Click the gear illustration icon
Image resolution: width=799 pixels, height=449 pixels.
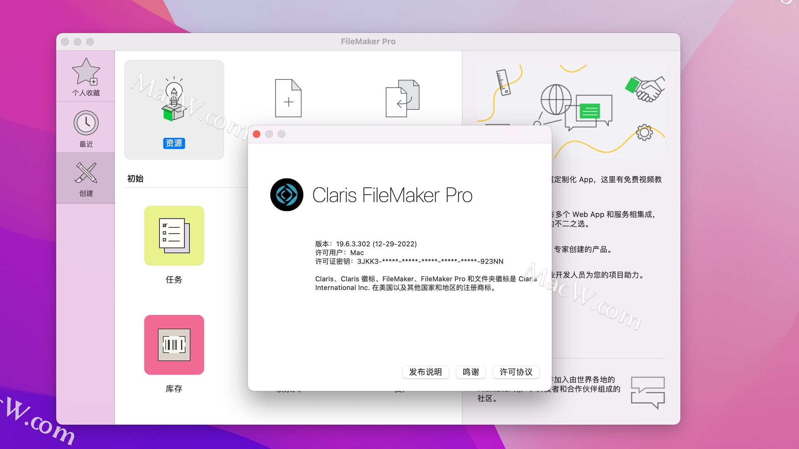[x=644, y=133]
